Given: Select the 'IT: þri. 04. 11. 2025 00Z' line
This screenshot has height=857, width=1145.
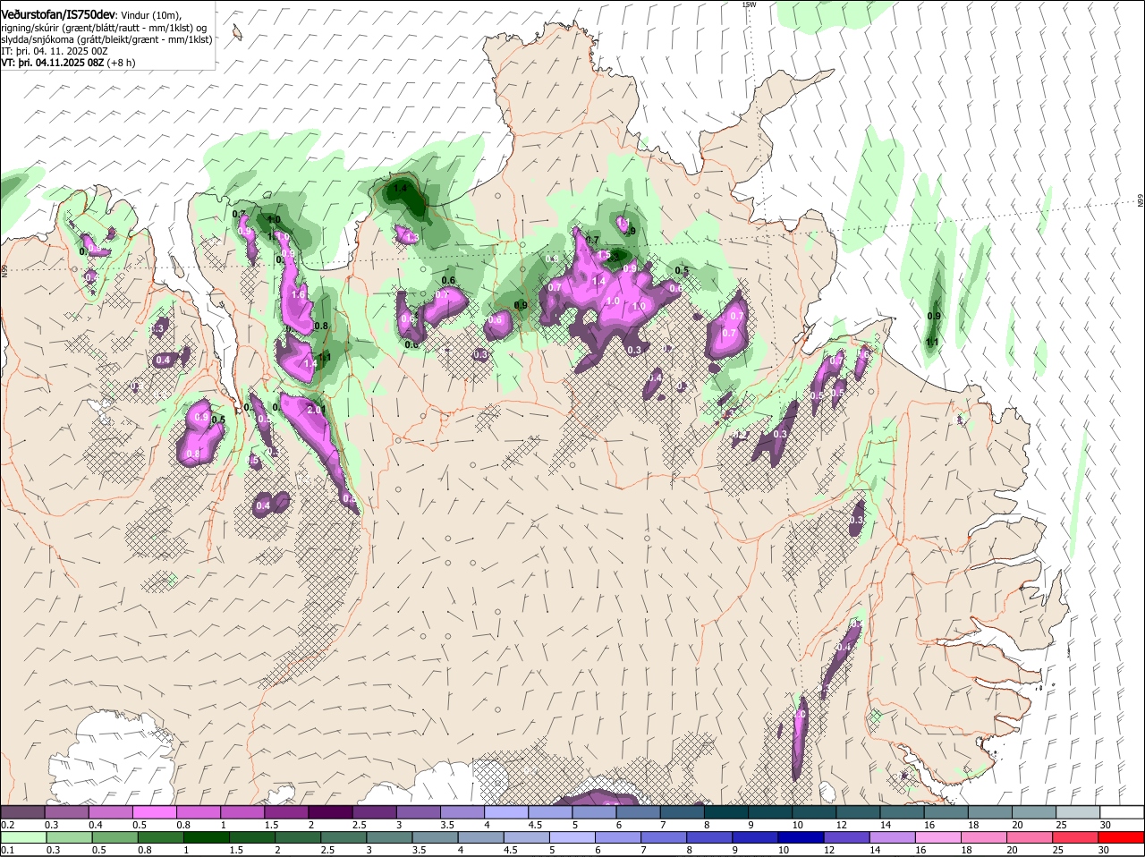Looking at the screenshot, I should click(55, 51).
